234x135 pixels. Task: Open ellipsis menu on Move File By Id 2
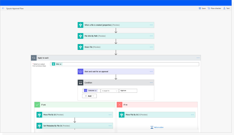pos(192,115)
